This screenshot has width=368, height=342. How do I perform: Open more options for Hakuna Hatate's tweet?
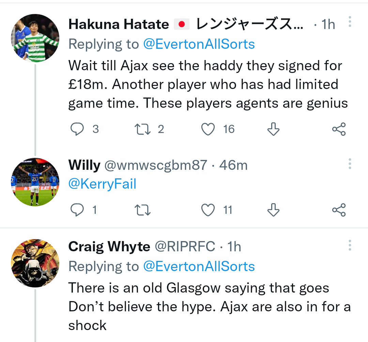(350, 22)
